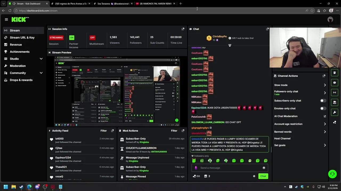341x191 pixels.
Task: Open Slow mode options arrow
Action: [325, 85]
